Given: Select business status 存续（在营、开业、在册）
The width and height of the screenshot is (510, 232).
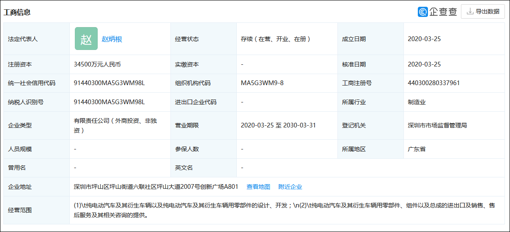Looking at the screenshot, I should pos(277,39).
